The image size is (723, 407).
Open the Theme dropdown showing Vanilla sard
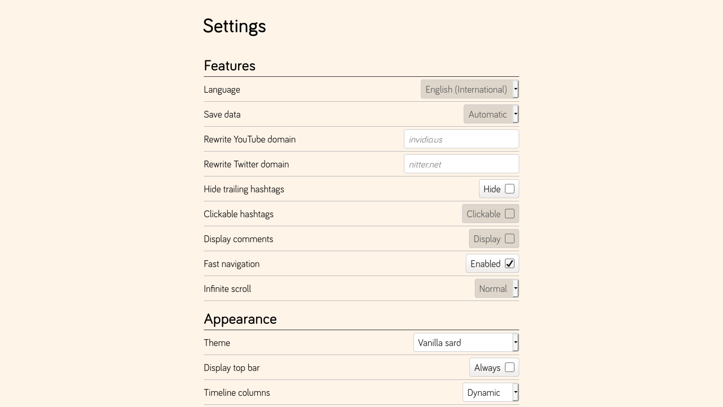tap(466, 343)
